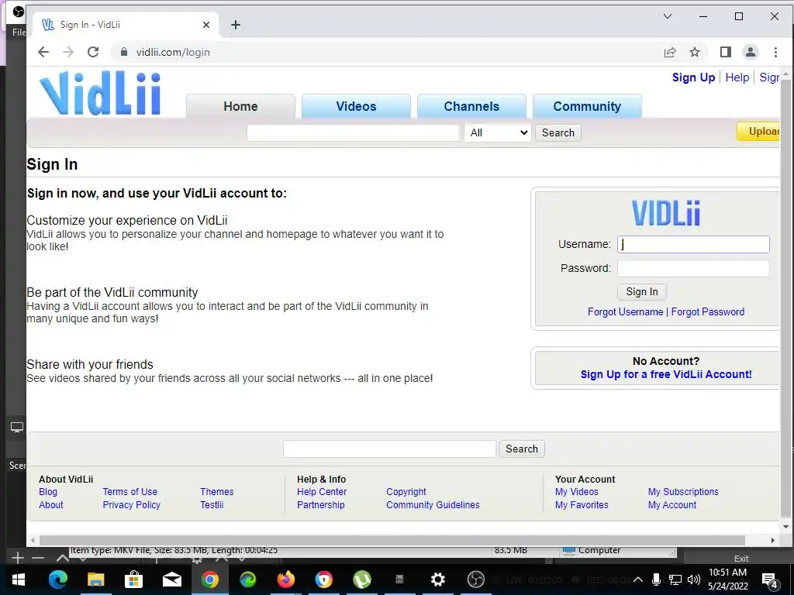Open the Community Guidelines link
Viewport: 794px width, 595px height.
click(433, 505)
